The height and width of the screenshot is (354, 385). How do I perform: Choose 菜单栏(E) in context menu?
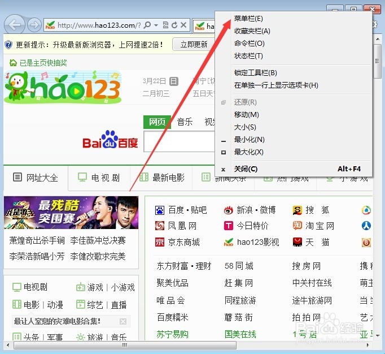coord(248,19)
